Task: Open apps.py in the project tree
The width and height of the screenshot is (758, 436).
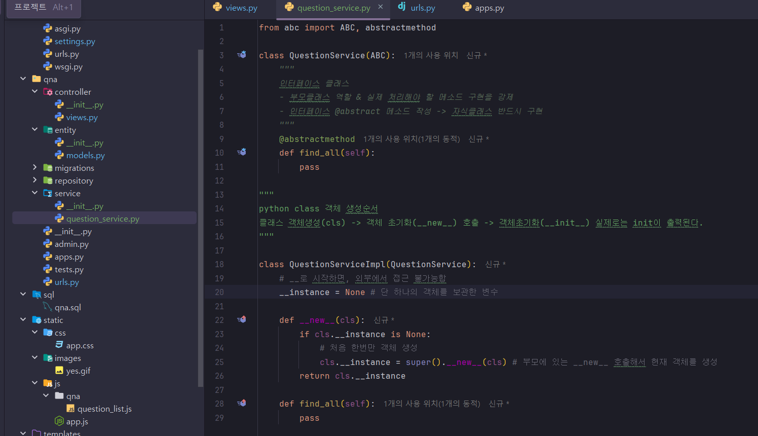Action: [69, 257]
